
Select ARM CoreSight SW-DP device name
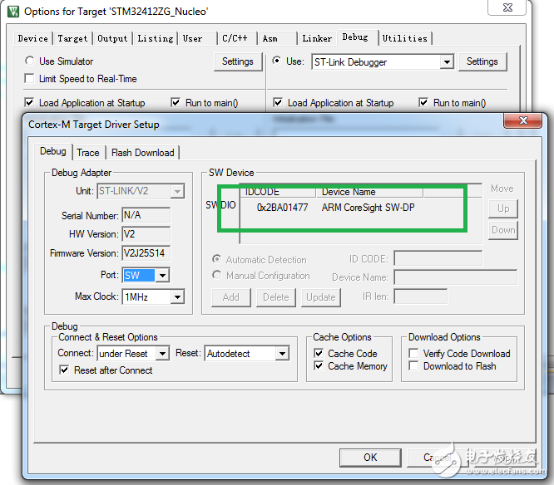coord(368,208)
